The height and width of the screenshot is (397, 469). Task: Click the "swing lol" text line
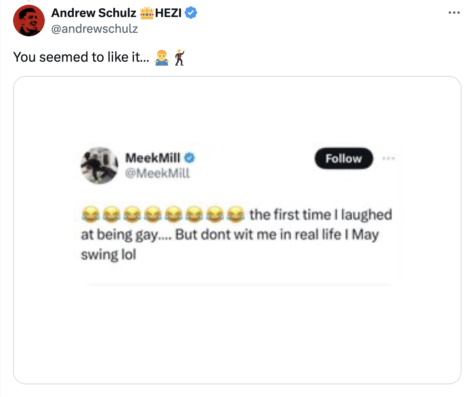pos(109,255)
